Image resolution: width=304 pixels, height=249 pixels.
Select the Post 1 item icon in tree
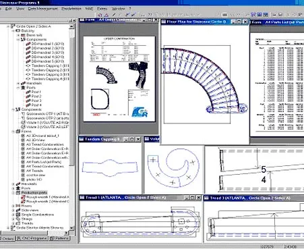pyautogui.click(x=28, y=92)
